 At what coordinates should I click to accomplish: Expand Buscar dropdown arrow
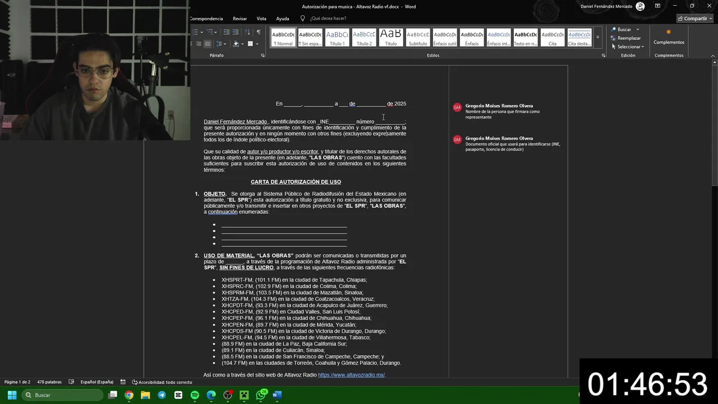638,29
